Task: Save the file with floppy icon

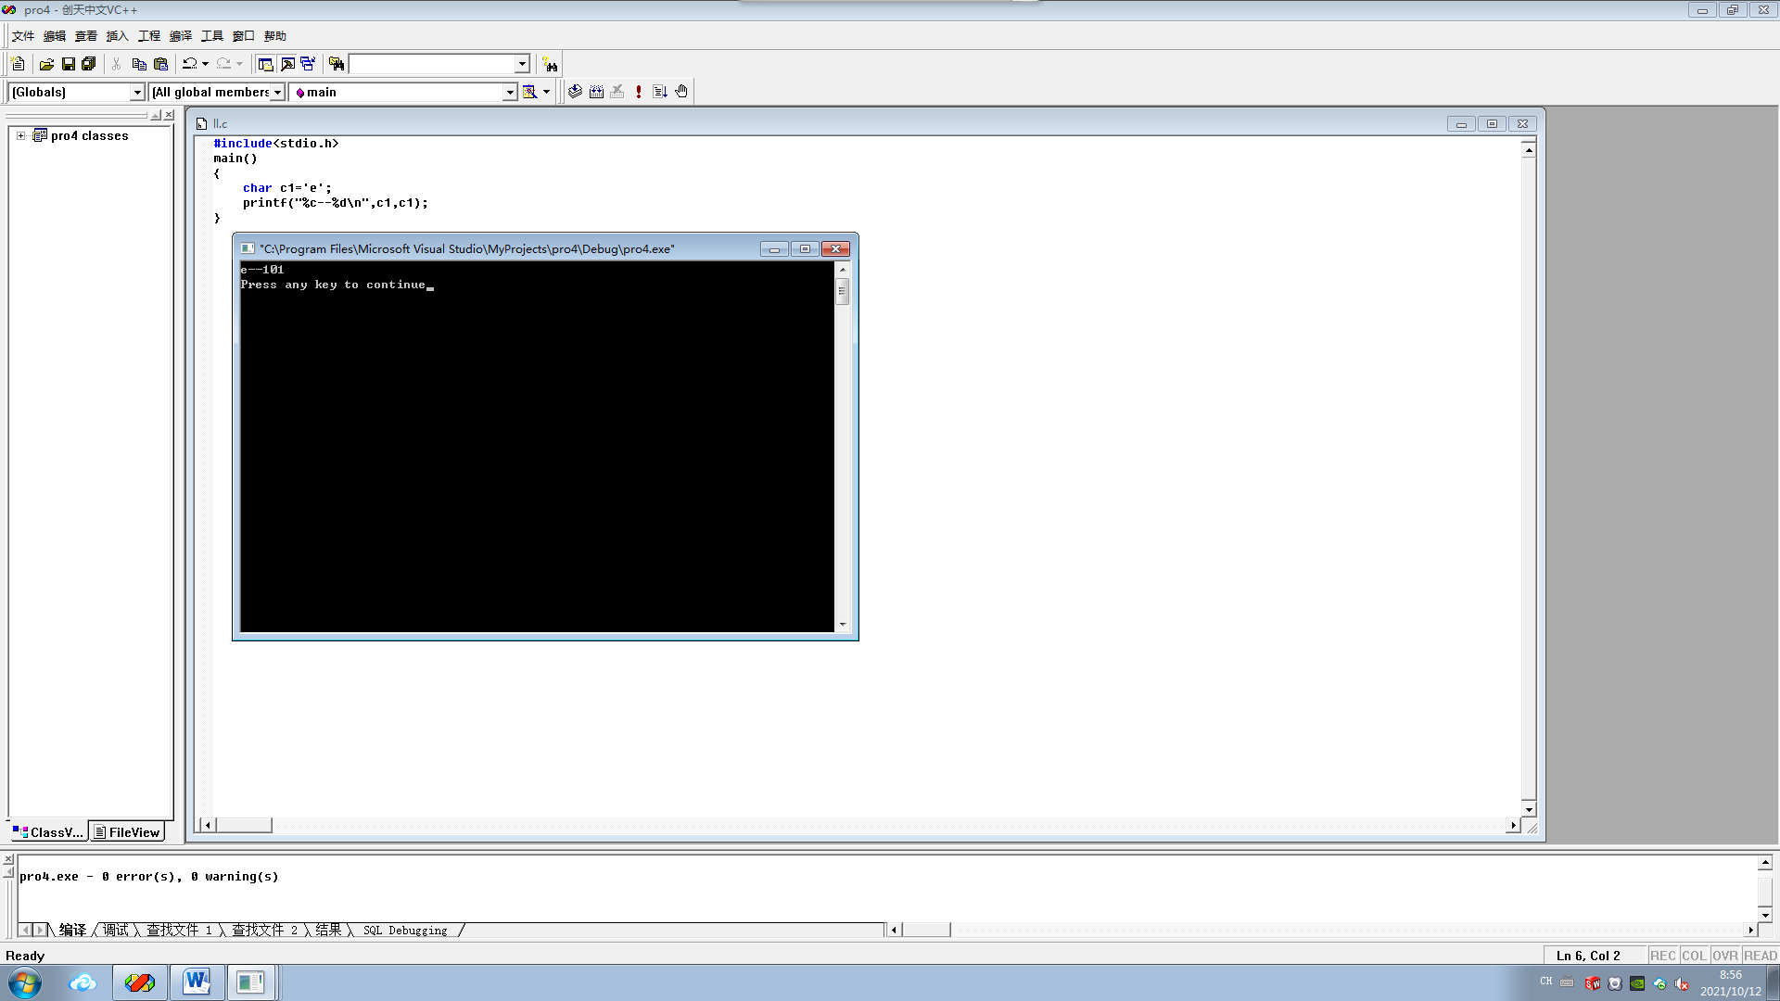Action: [68, 64]
